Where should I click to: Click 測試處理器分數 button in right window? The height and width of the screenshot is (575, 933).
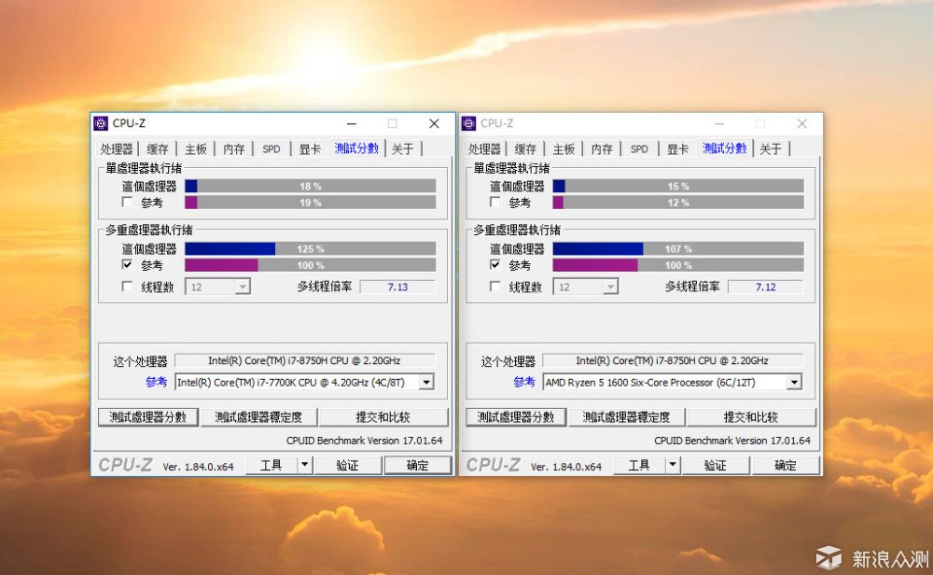tap(516, 416)
